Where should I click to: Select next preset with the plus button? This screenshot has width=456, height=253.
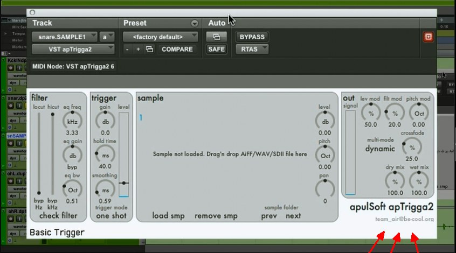138,50
